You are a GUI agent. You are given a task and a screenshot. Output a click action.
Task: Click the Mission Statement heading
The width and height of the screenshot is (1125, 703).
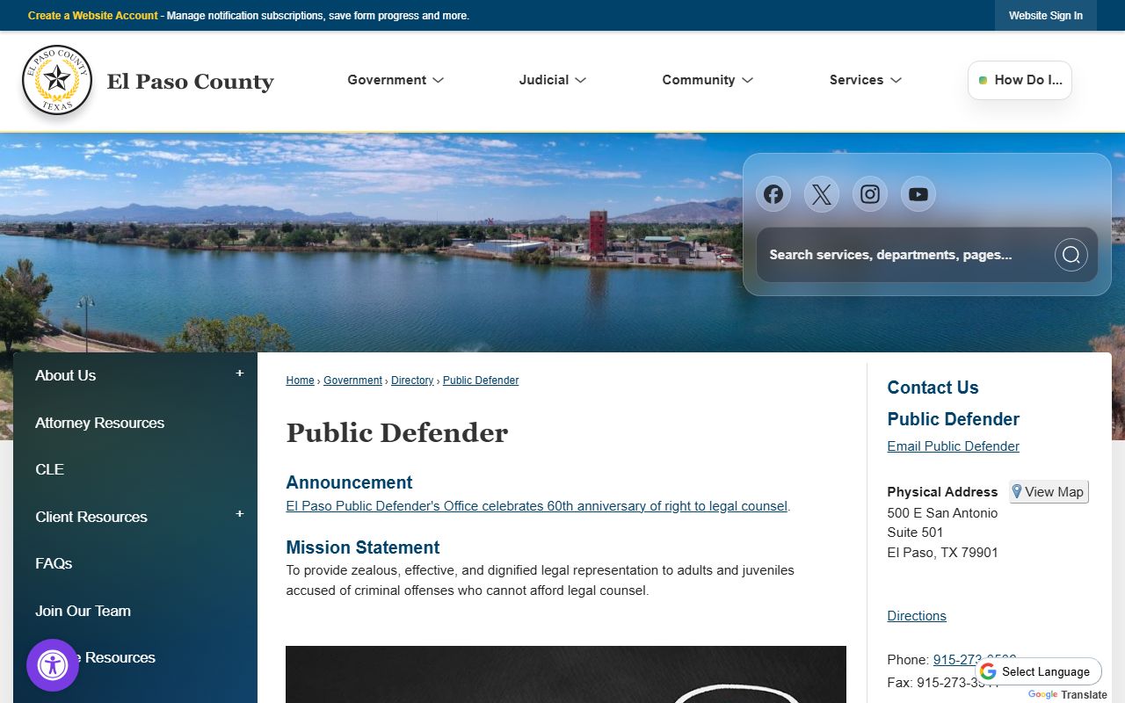click(363, 547)
